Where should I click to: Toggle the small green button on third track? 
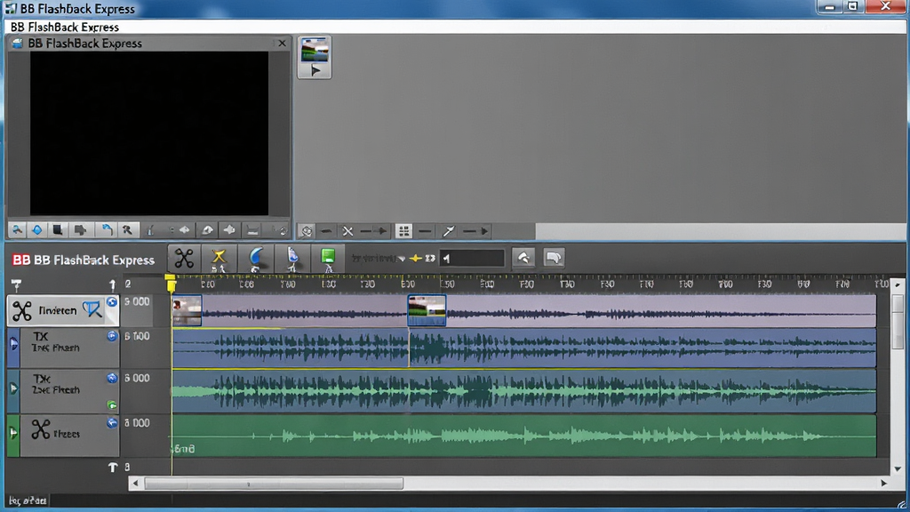[x=112, y=404]
